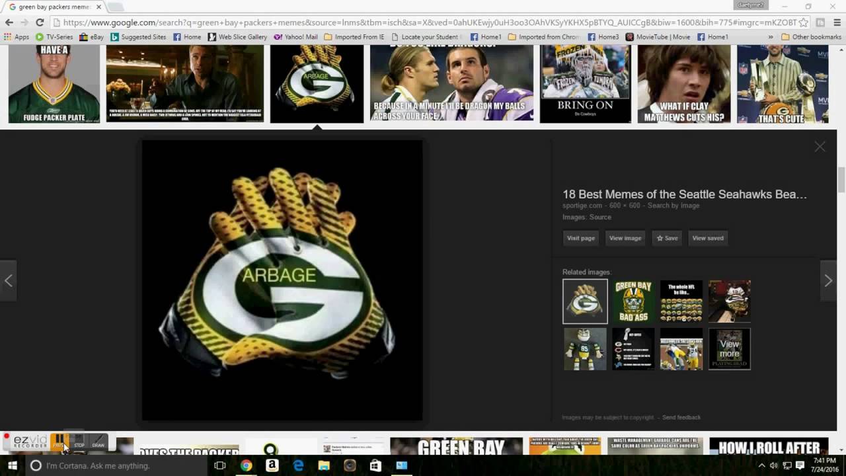Open the Other bookmarks folder
846x476 pixels.
click(811, 37)
